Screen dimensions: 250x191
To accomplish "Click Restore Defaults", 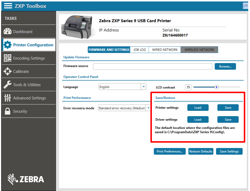I will (x=201, y=151).
